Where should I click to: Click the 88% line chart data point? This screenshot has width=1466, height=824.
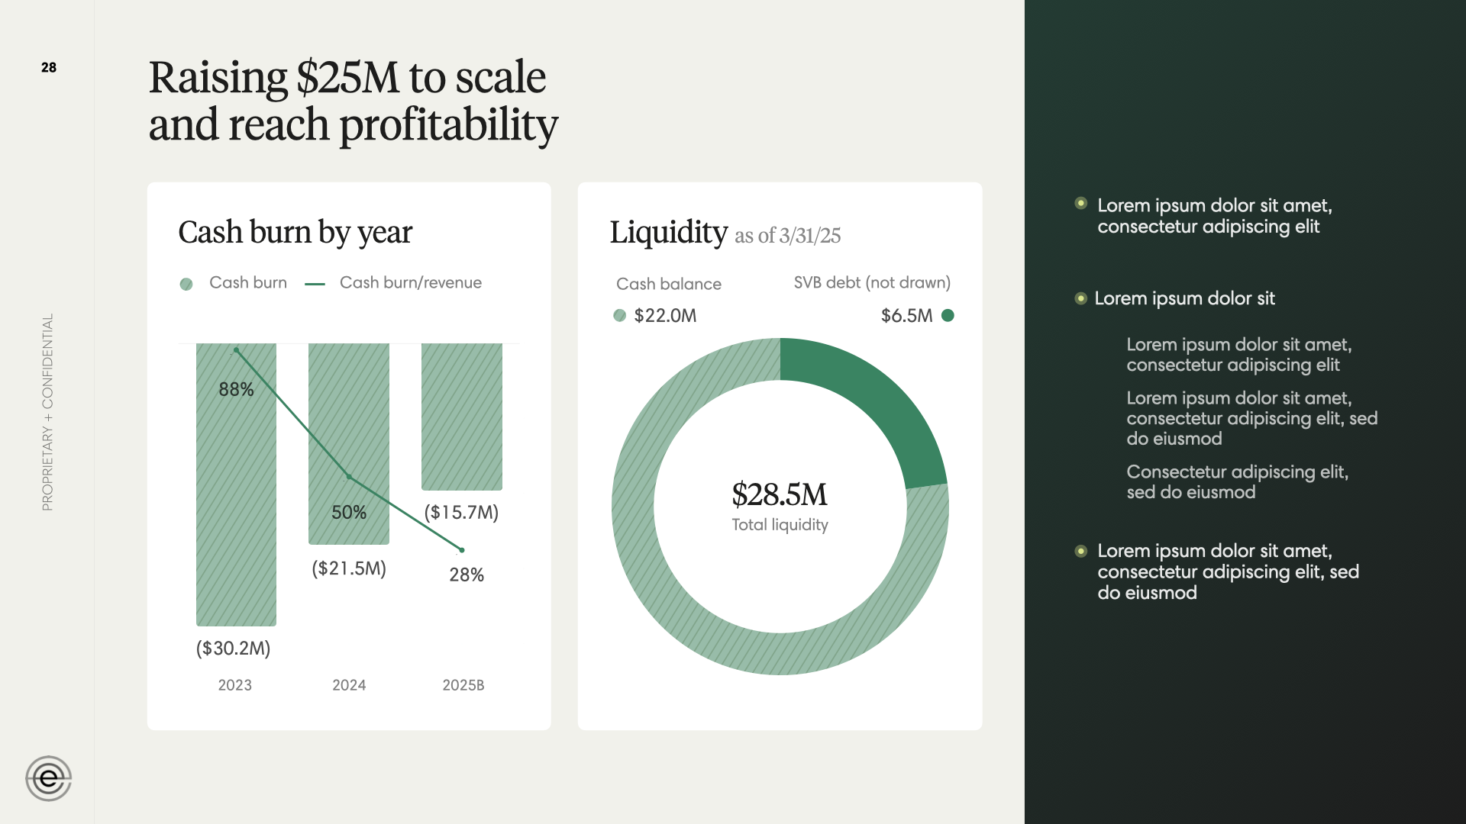pos(237,350)
